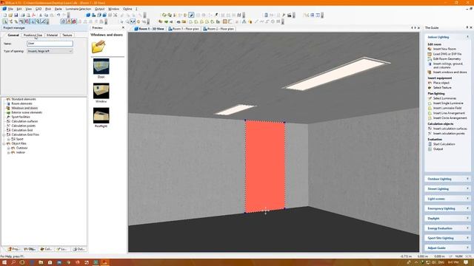Click Edit Room Geometry link
The height and width of the screenshot is (266, 474).
pyautogui.click(x=447, y=59)
